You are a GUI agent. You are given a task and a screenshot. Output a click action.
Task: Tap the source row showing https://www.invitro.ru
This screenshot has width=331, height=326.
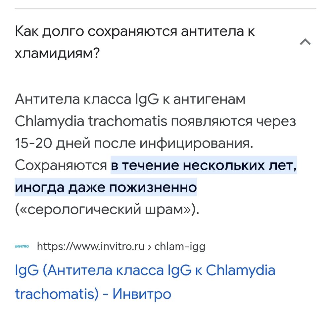(121, 246)
